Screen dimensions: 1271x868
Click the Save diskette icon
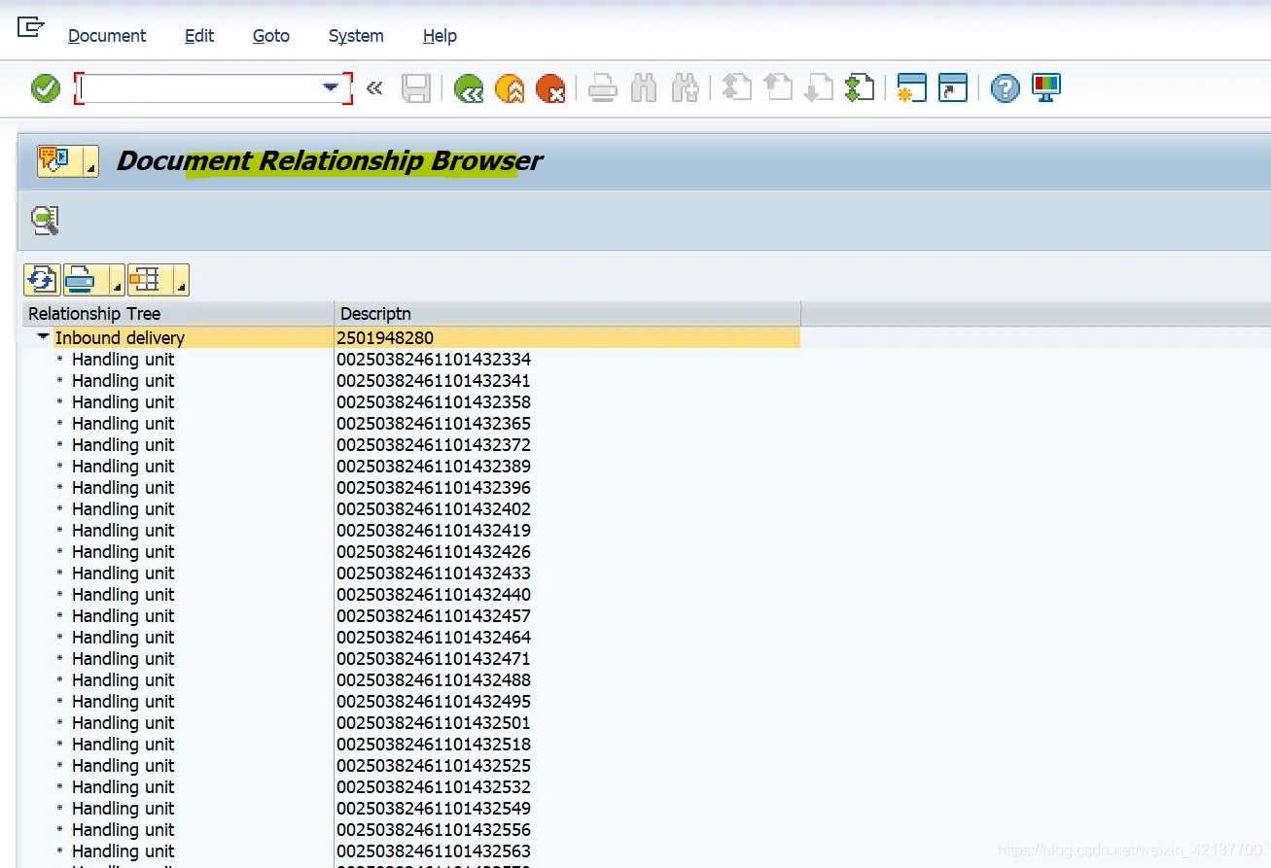click(416, 88)
